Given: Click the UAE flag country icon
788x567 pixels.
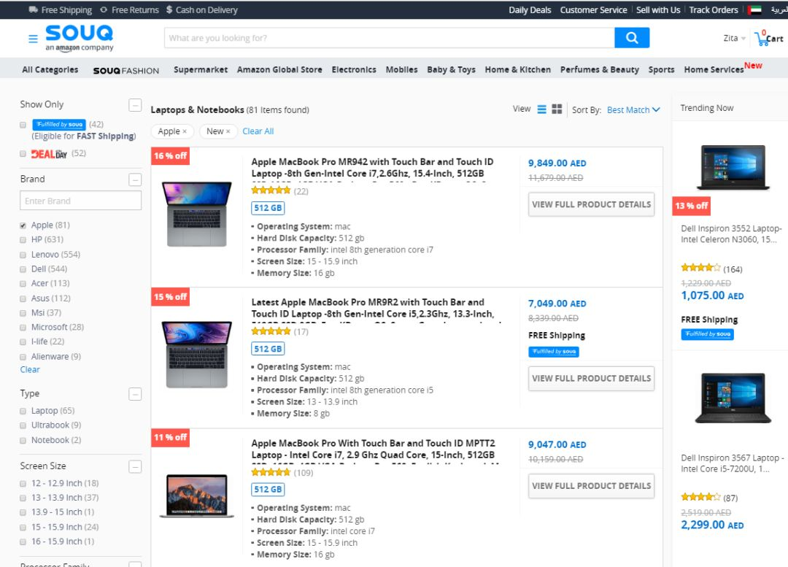Looking at the screenshot, I should click(754, 10).
